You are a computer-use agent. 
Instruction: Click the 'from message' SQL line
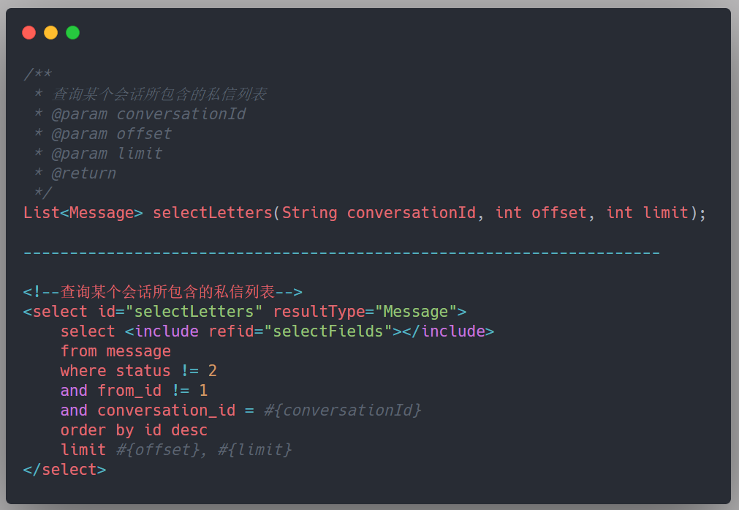click(x=115, y=351)
